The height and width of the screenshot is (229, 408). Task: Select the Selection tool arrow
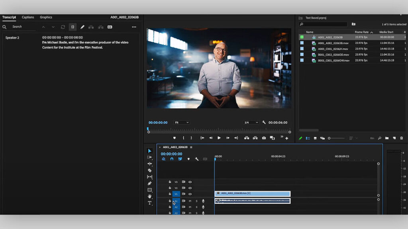pyautogui.click(x=150, y=151)
